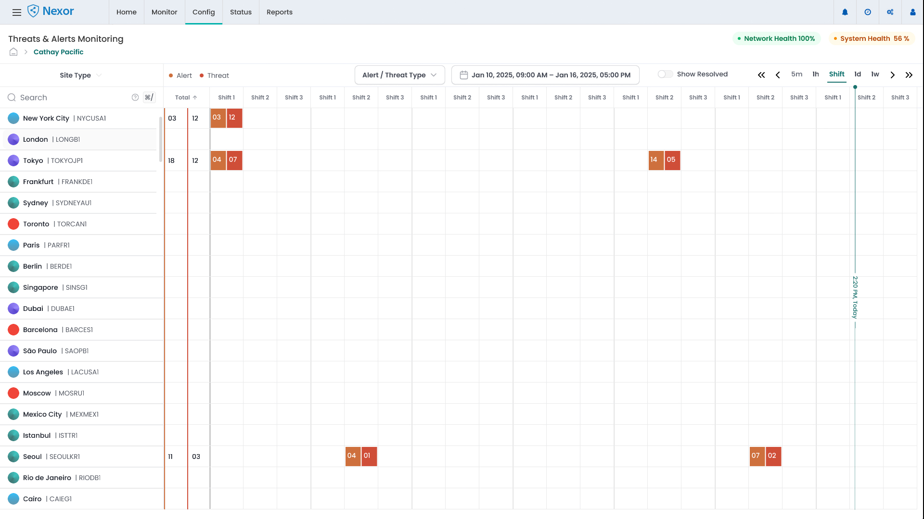This screenshot has width=924, height=519.
Task: Click the search help question icon
Action: click(x=135, y=98)
